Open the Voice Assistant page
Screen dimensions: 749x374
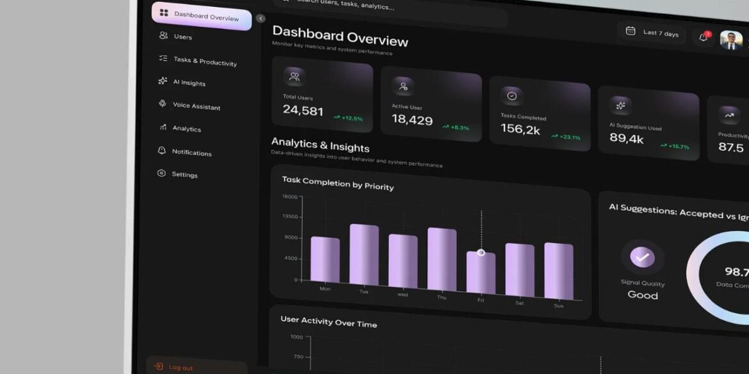tap(195, 106)
